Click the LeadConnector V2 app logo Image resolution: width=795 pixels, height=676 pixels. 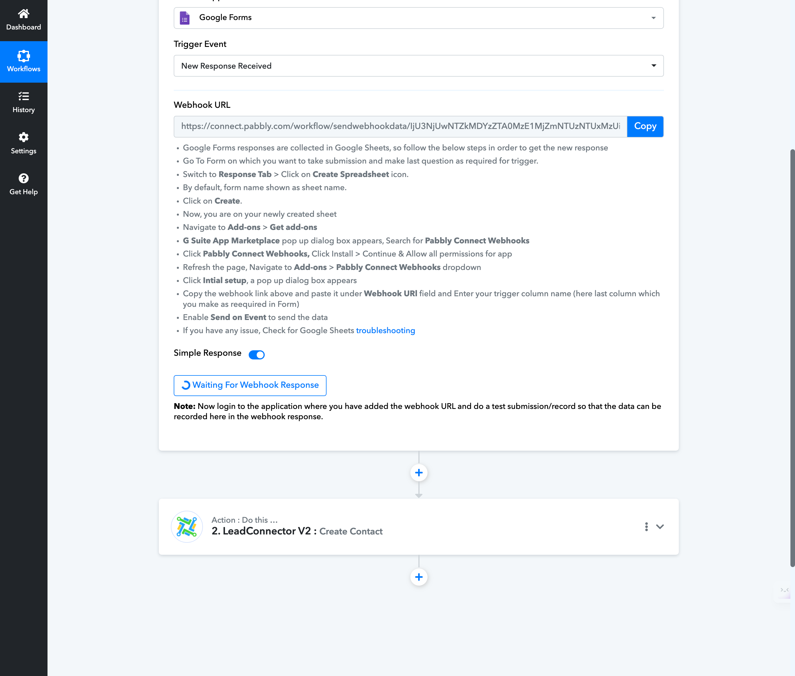point(187,526)
